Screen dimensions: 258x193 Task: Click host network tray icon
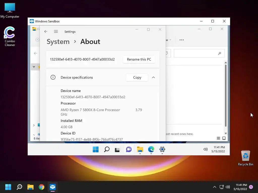(221, 187)
